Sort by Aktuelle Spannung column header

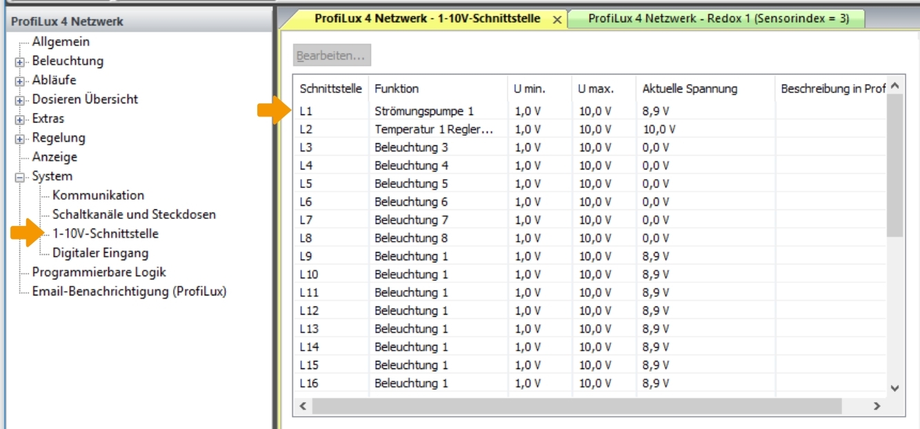[x=690, y=89]
